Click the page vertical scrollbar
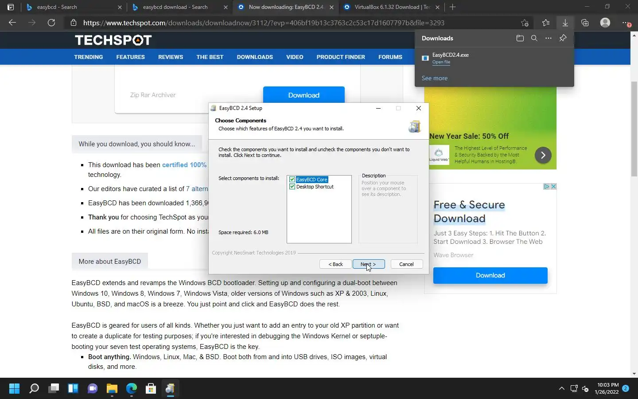The image size is (638, 399). (634, 129)
